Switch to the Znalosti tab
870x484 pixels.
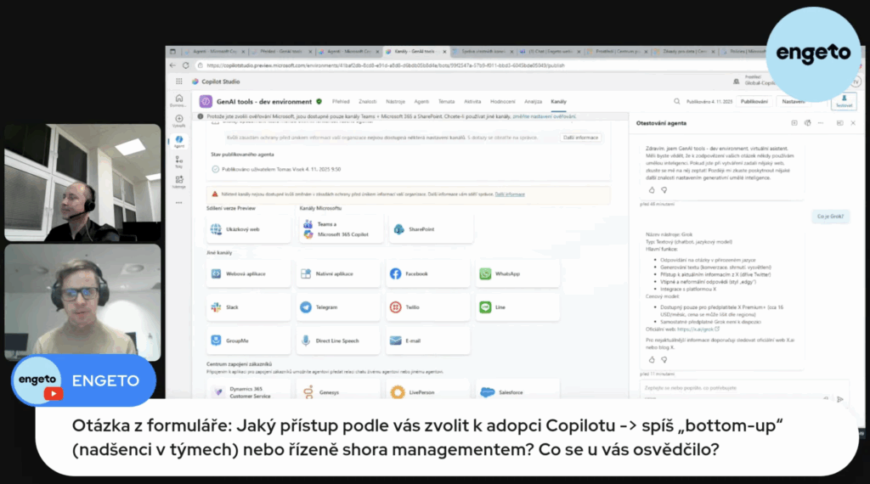[367, 101]
